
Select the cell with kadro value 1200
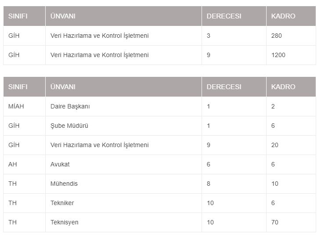tap(291, 55)
